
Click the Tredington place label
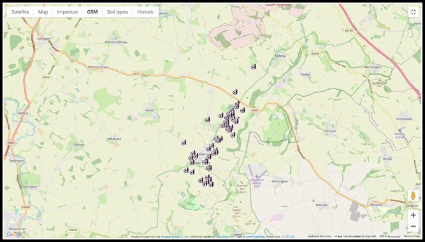pos(17,160)
